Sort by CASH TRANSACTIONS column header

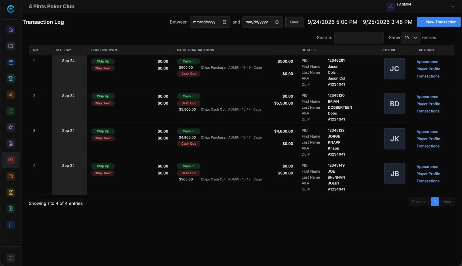[235, 50]
